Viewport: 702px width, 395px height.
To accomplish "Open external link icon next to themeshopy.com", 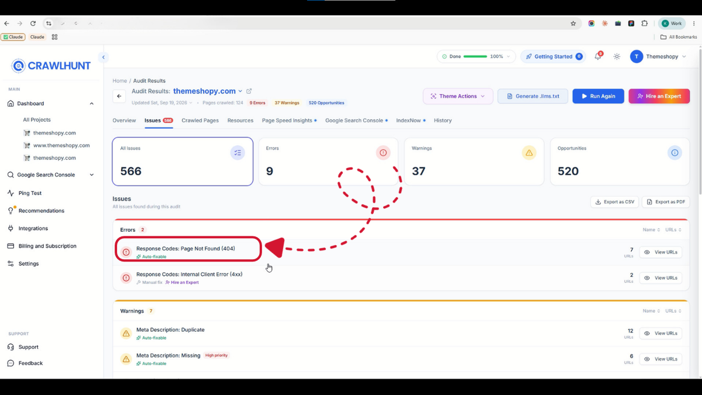I will click(249, 91).
